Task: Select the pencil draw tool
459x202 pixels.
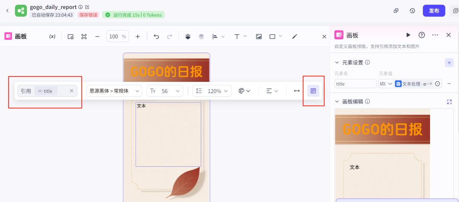Action: pyautogui.click(x=295, y=36)
